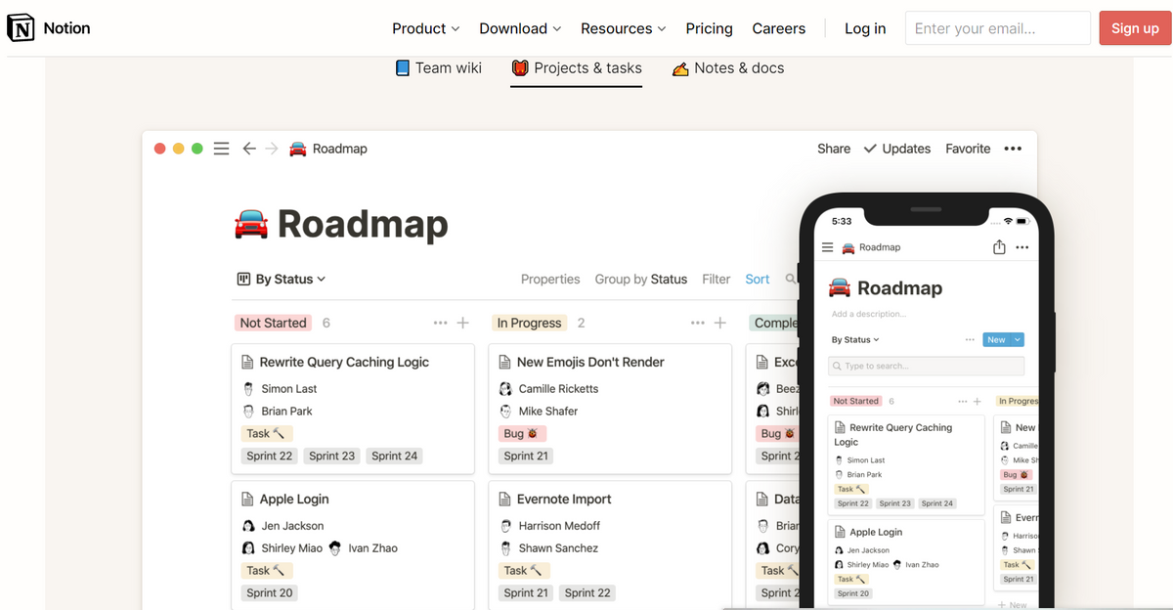Screen dimensions: 1173x610
Task: Click the Task tag on Evernote Import card
Action: pos(524,570)
